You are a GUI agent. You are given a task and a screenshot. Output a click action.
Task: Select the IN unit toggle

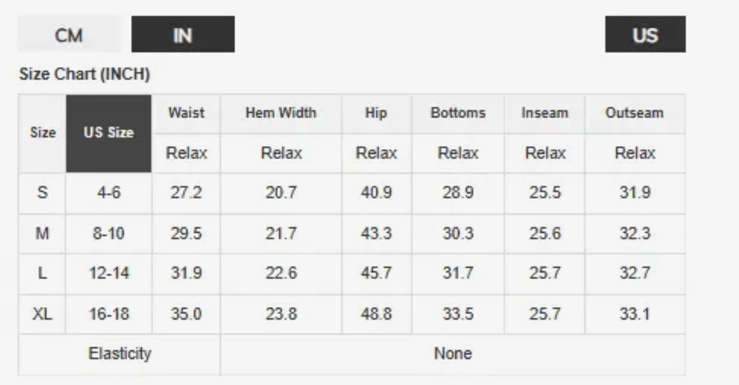[x=183, y=34]
